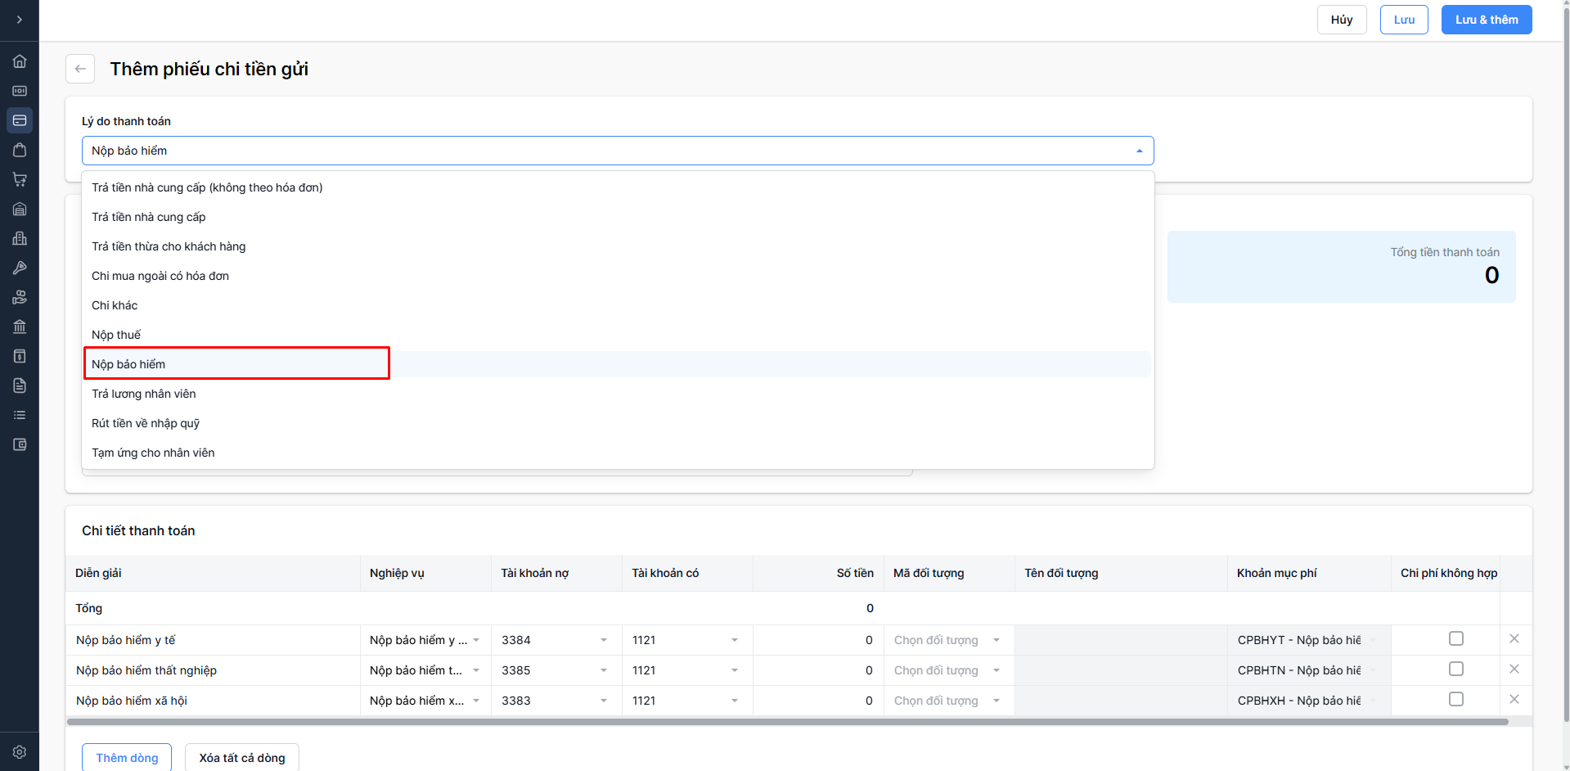Click the home icon in sidebar

point(20,61)
